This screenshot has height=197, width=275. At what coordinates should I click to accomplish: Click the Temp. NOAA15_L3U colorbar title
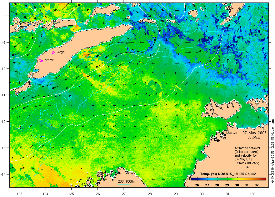[228, 174]
